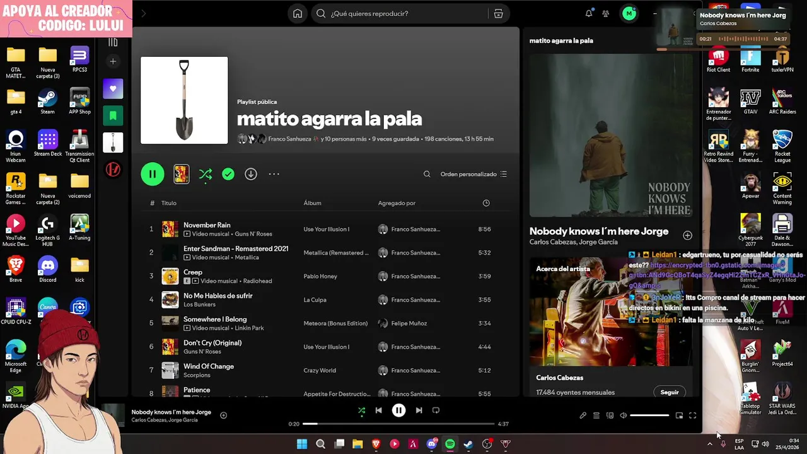Sort by duration clock column header
The width and height of the screenshot is (807, 454).
[x=486, y=203]
